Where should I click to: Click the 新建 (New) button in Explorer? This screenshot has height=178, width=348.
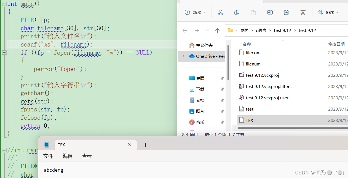(x=195, y=12)
